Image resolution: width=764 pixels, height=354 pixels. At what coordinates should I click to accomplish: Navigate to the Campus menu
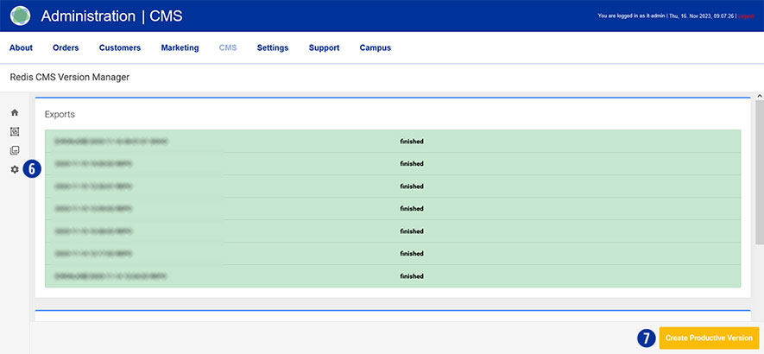coord(376,47)
